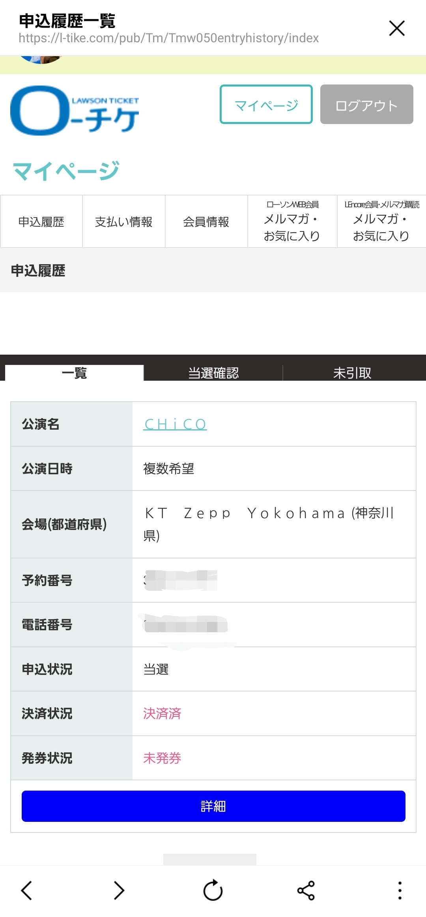The height and width of the screenshot is (917, 426).
Task: Tap the Lawson Ticket logo
Action: click(75, 110)
